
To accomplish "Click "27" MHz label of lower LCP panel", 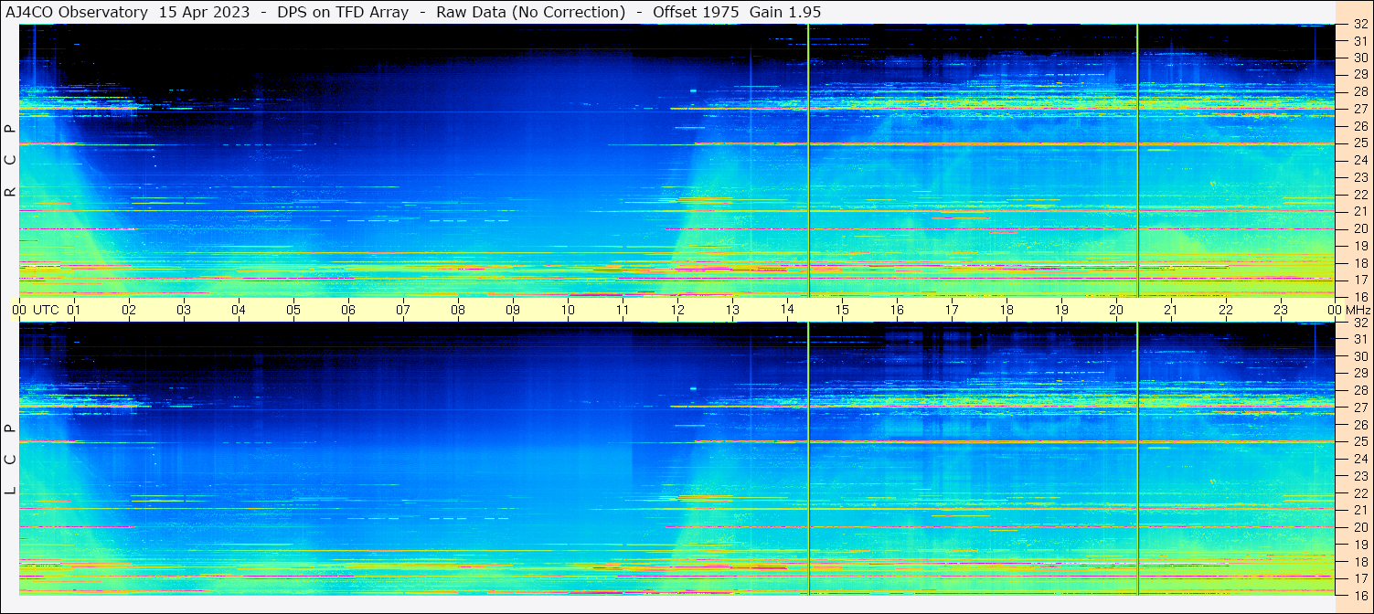I will 1359,408.
